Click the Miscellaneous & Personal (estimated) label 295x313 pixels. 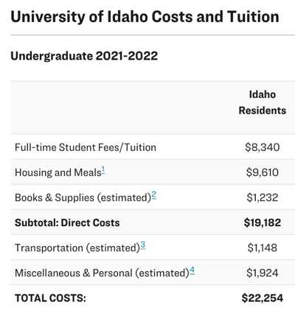(102, 273)
